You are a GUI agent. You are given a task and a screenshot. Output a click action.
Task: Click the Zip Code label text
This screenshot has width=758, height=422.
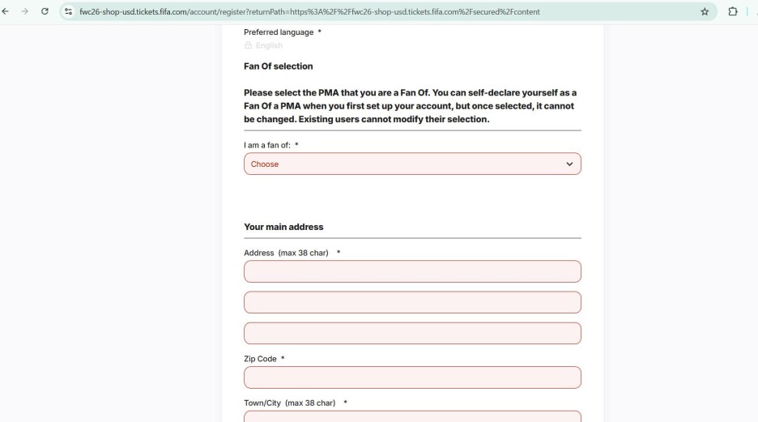[260, 359]
